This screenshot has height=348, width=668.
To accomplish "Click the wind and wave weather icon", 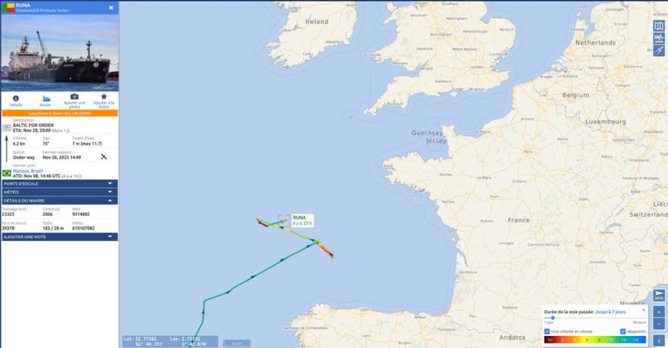I will [659, 38].
